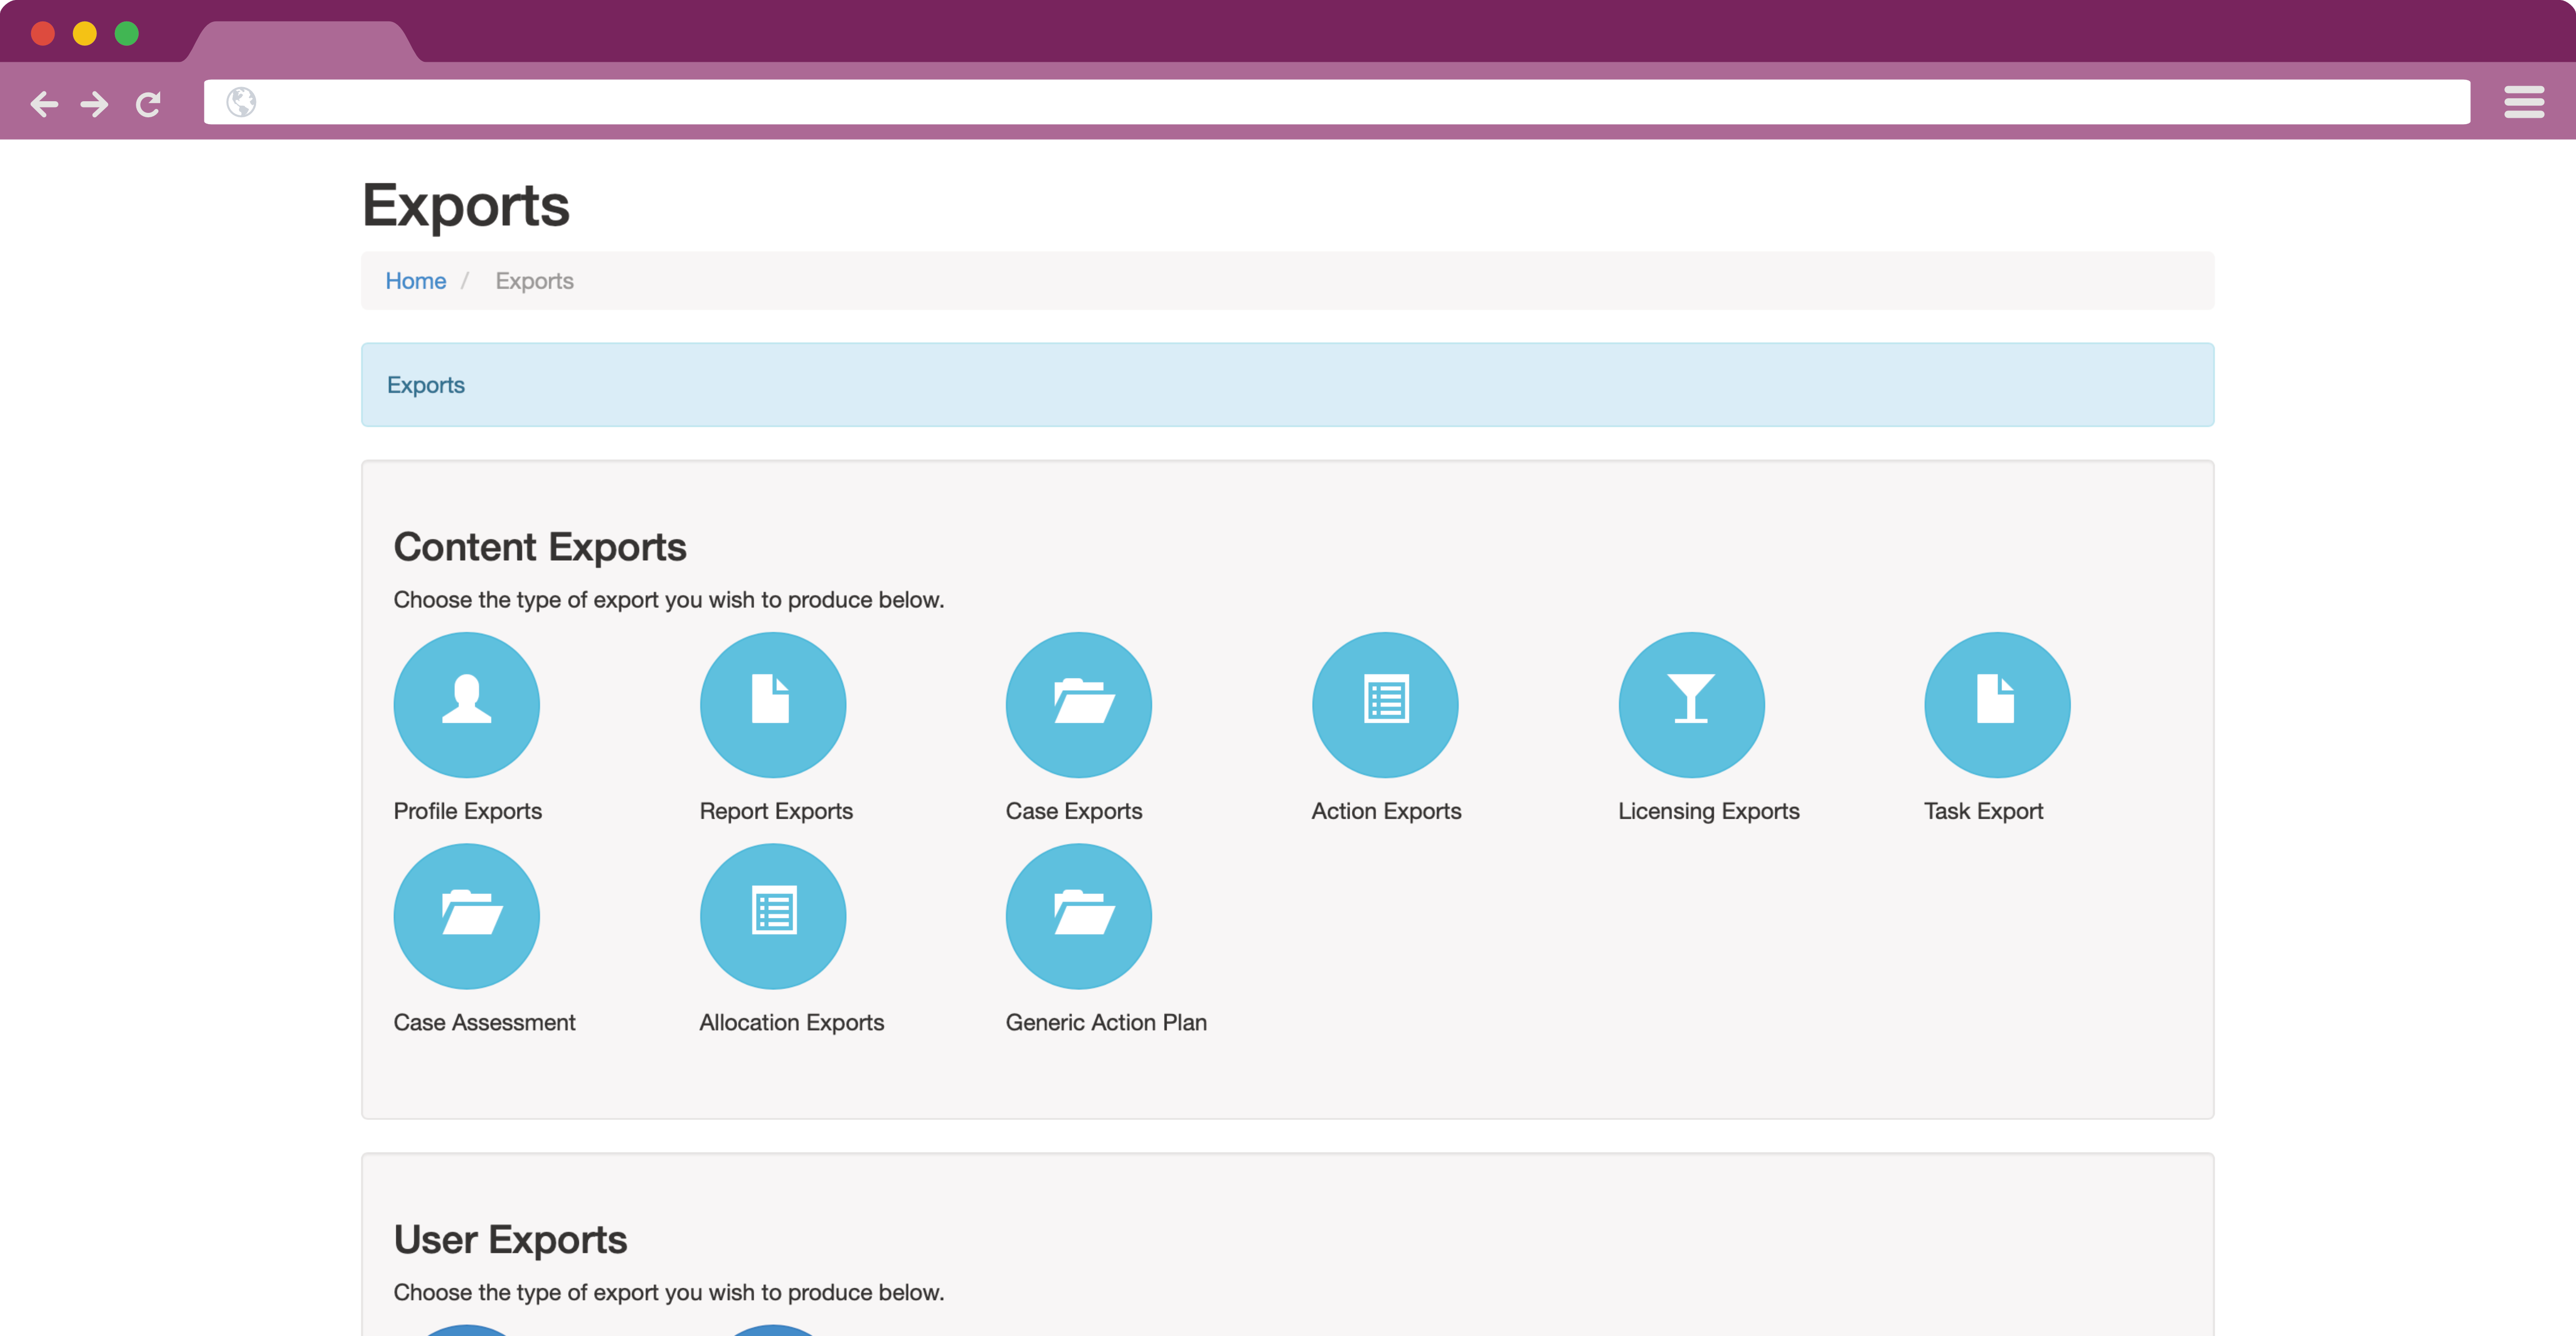Click the globe icon in the address bar
Image resolution: width=2576 pixels, height=1336 pixels.
point(241,101)
